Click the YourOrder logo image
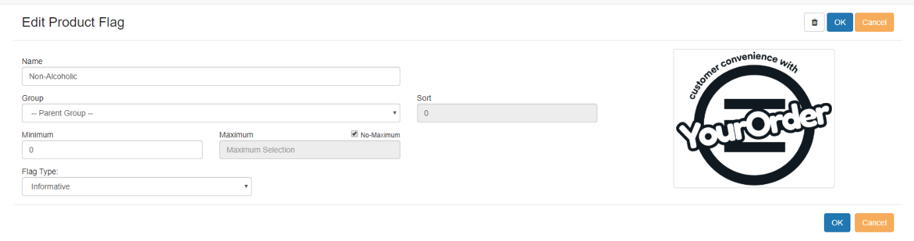 tap(754, 118)
